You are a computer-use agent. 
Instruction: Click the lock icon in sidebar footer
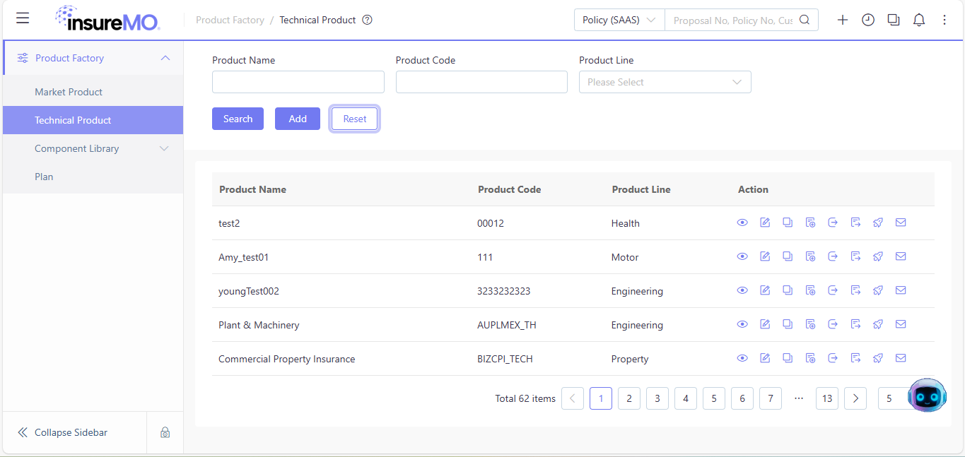point(165,432)
